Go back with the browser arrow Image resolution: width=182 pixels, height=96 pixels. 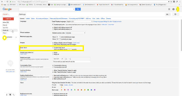pyautogui.click(x=2, y=2)
